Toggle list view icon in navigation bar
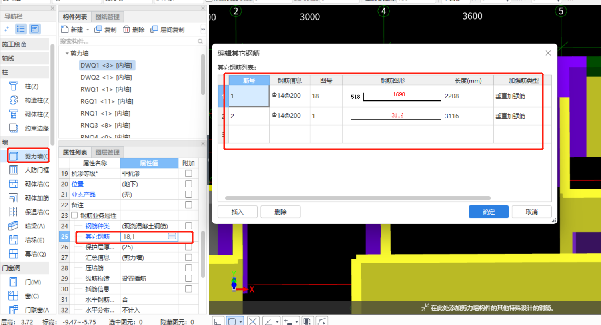The width and height of the screenshot is (601, 325). [x=21, y=29]
